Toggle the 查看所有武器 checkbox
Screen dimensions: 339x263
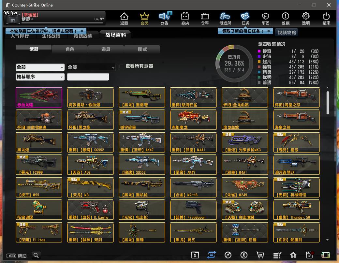[x=121, y=66]
